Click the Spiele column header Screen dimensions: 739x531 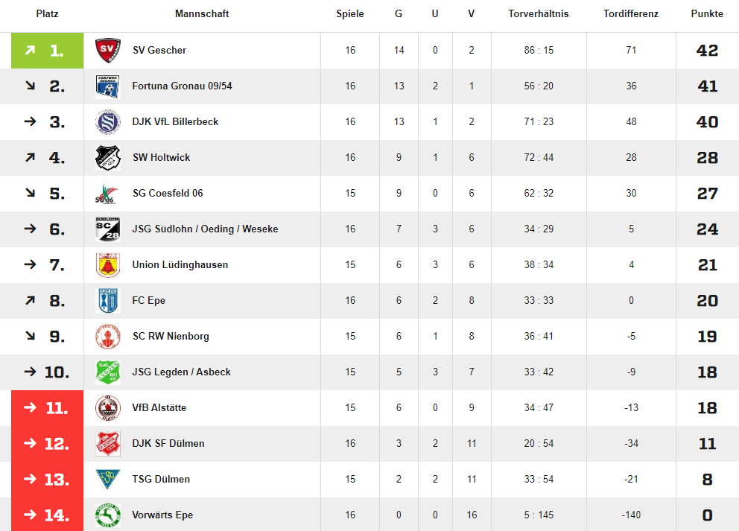click(349, 13)
